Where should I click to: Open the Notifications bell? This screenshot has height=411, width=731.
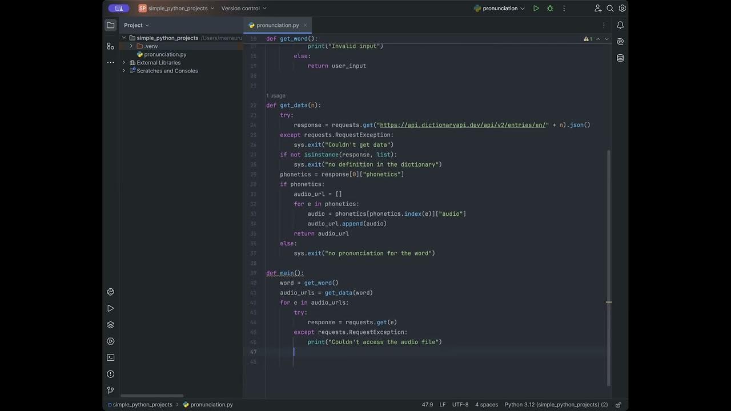click(620, 25)
